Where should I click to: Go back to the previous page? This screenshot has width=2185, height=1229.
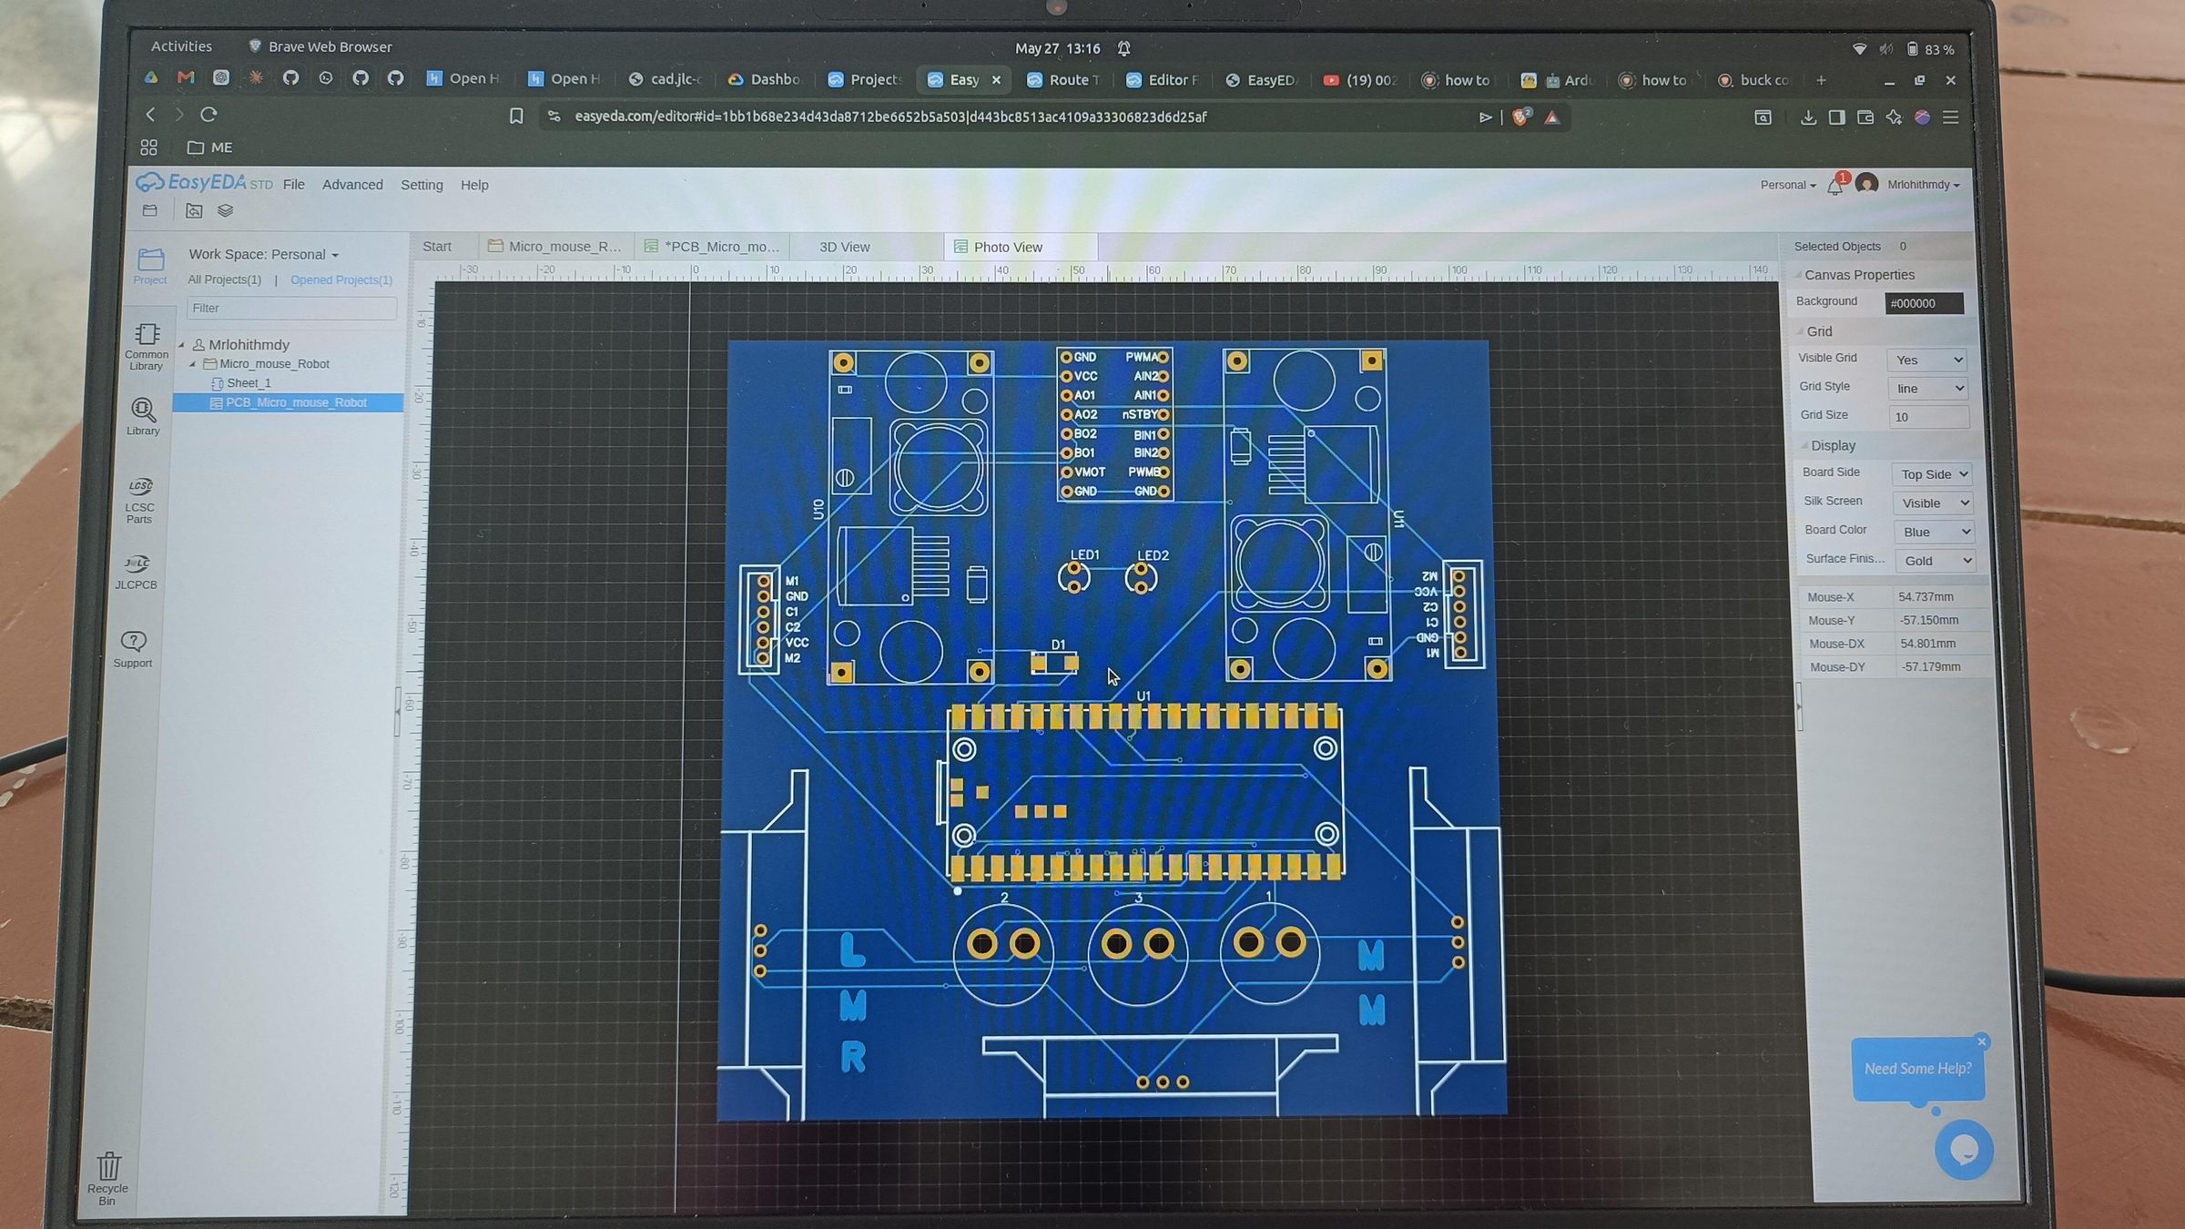(150, 115)
